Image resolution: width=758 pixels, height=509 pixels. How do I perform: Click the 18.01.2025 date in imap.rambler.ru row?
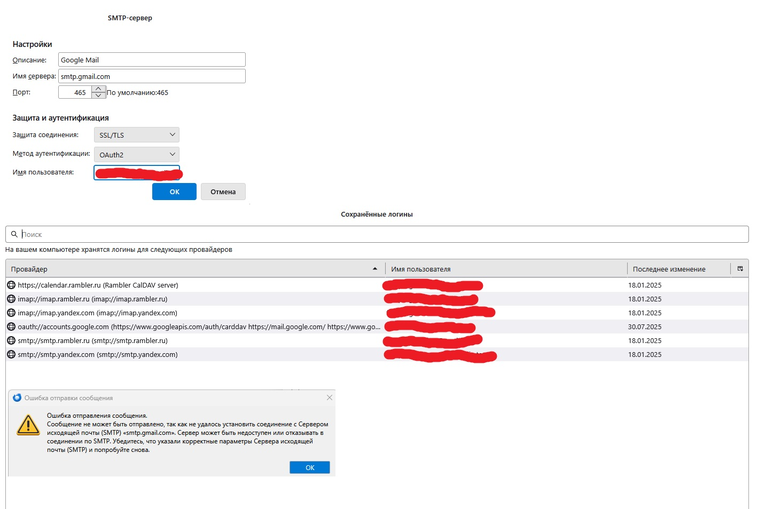[x=645, y=299]
